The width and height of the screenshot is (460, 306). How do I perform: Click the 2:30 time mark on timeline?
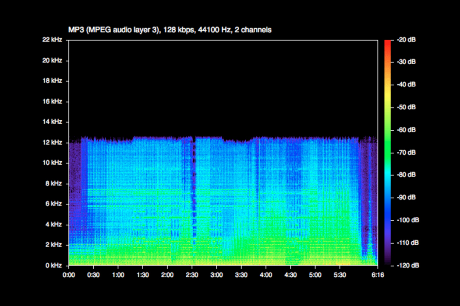click(191, 275)
